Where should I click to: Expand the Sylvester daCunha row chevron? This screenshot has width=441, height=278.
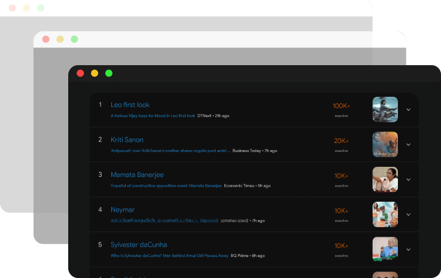[x=408, y=250]
